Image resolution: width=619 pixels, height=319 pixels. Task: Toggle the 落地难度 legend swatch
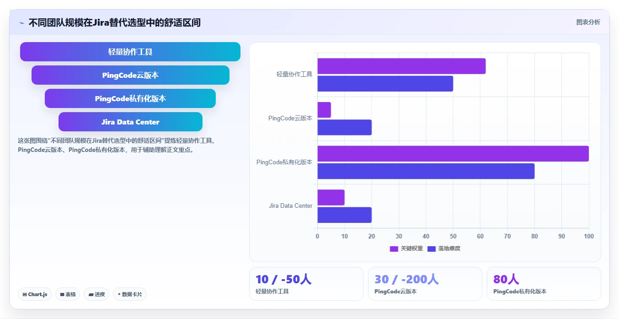pyautogui.click(x=432, y=249)
